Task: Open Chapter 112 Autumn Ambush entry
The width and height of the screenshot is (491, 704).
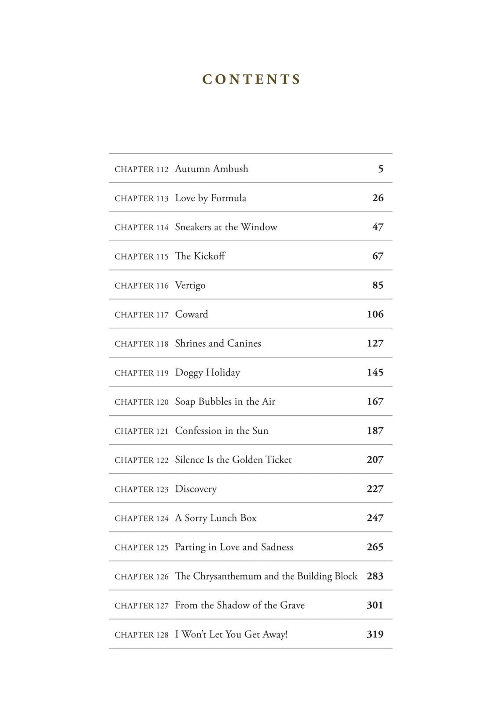Action: coord(251,169)
